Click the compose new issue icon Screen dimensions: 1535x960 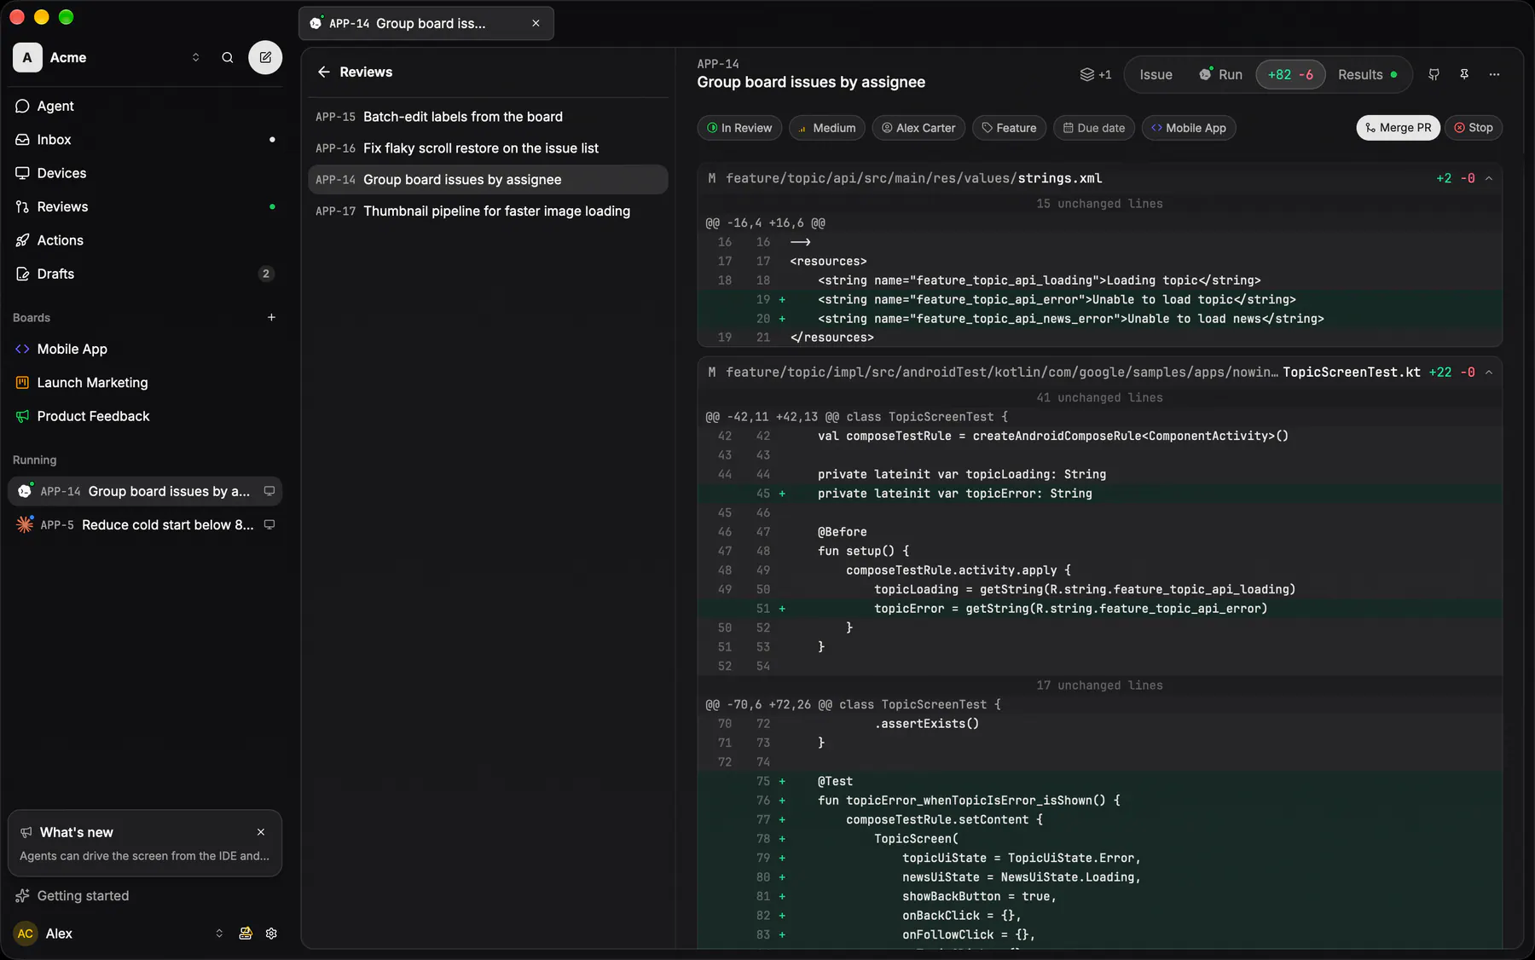pyautogui.click(x=265, y=58)
